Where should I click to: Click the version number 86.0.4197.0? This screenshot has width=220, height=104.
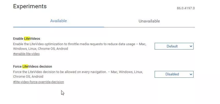(186, 8)
